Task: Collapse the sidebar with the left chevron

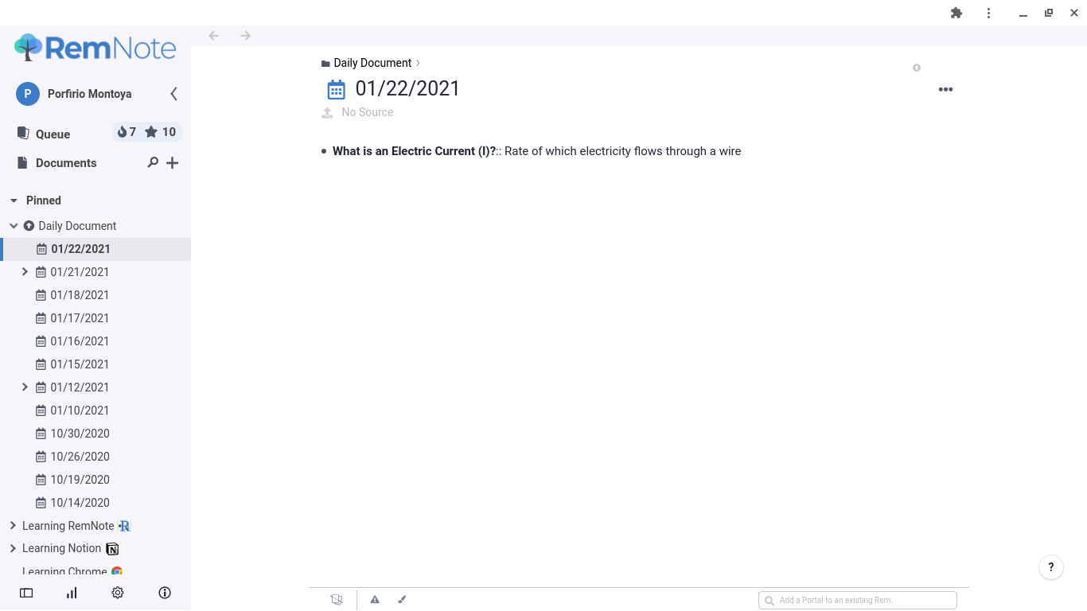Action: coord(173,94)
